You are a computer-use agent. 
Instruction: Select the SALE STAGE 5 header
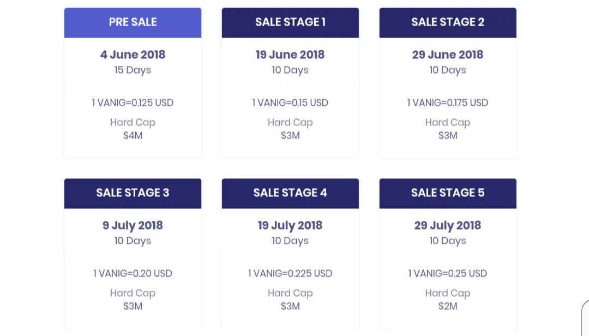pyautogui.click(x=448, y=193)
